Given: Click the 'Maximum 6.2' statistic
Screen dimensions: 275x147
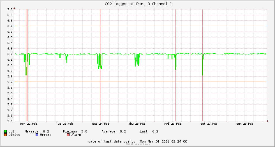Looking at the screenshot, I should click(x=37, y=131).
